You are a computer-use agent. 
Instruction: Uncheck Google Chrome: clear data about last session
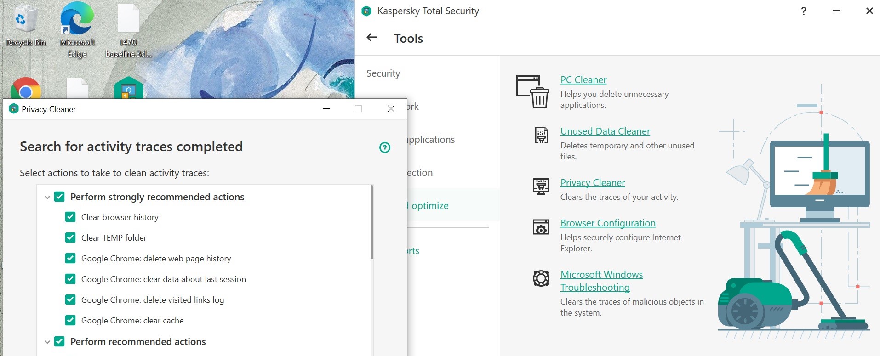[x=70, y=279]
